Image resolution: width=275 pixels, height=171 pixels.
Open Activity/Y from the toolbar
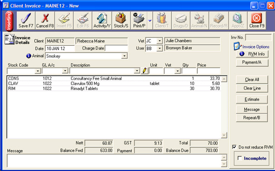pyautogui.click(x=102, y=21)
